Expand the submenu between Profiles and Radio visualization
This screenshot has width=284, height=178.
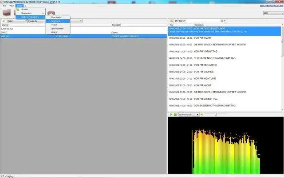tap(31, 13)
